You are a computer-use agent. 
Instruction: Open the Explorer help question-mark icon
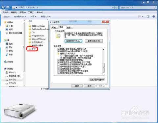click(x=154, y=16)
